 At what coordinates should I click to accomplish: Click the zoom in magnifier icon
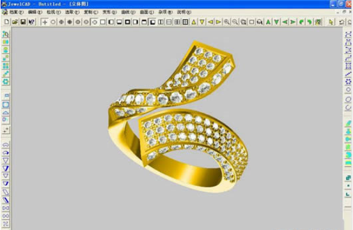coord(226,22)
